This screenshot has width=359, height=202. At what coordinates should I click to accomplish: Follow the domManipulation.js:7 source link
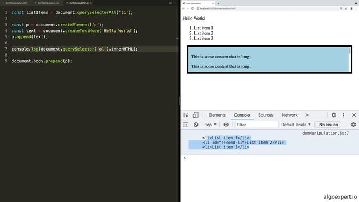[x=325, y=133]
